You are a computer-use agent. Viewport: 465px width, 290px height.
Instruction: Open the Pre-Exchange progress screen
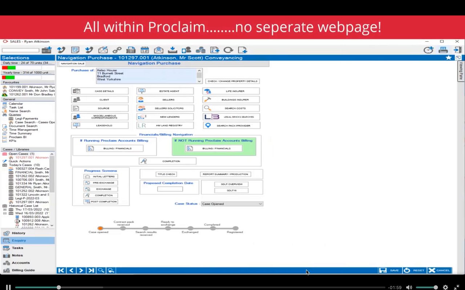pyautogui.click(x=101, y=183)
